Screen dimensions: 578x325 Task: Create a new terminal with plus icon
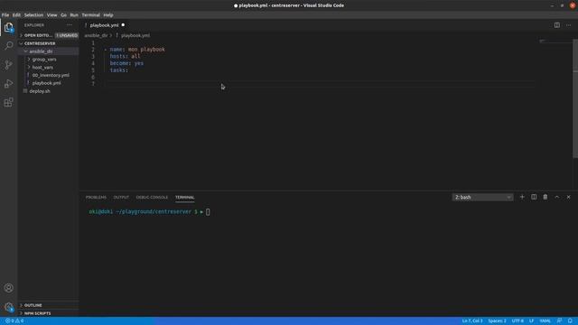click(522, 197)
